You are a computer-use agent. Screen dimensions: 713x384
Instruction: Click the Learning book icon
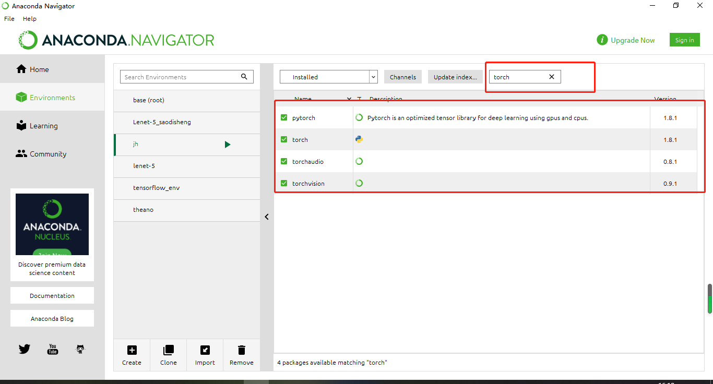21,125
